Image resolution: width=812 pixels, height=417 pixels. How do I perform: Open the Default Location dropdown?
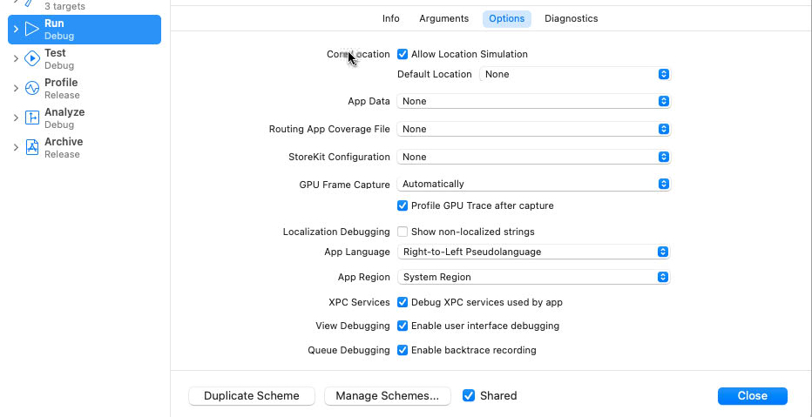coord(575,75)
